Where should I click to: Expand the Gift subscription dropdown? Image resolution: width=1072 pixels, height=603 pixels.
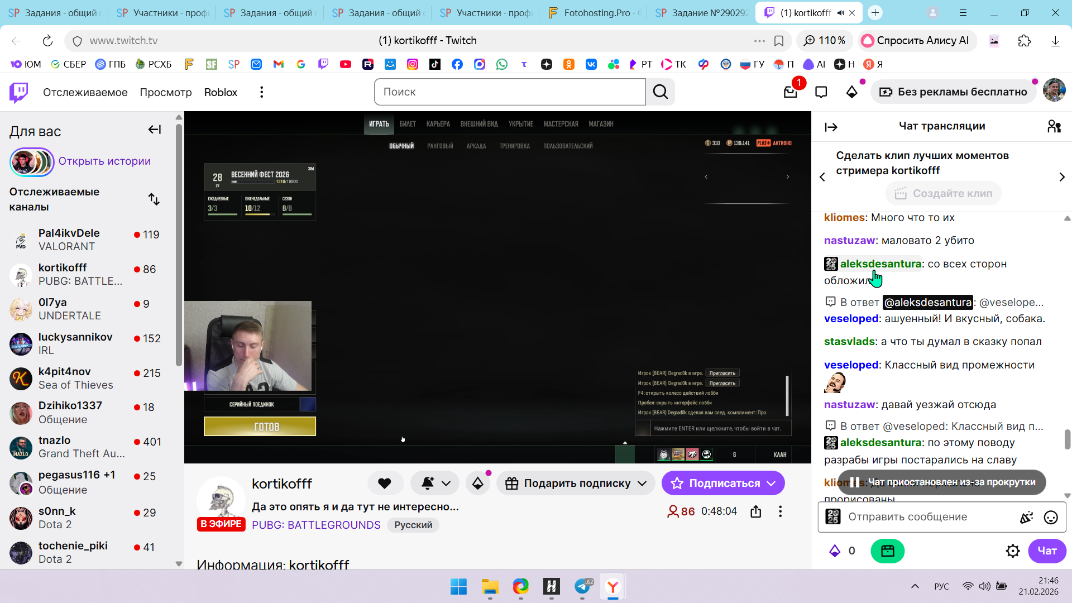point(642,484)
